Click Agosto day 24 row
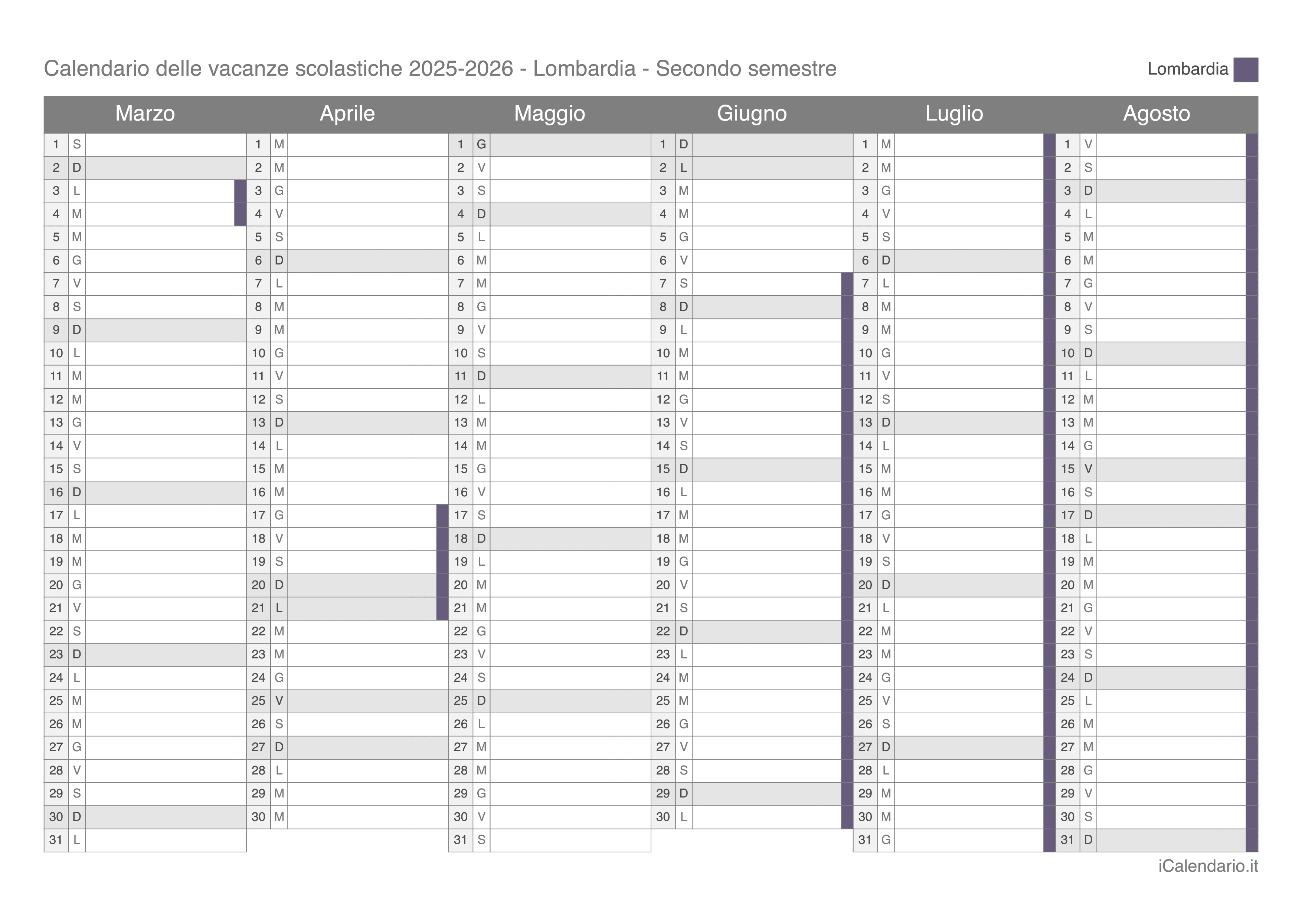The width and height of the screenshot is (1302, 921). [x=1157, y=678]
